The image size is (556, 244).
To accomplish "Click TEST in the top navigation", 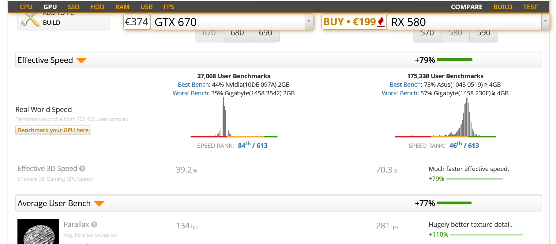I will point(530,7).
